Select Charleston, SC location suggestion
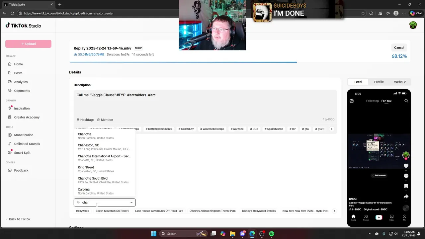Screen dimensions: 425x239 pos(105,147)
